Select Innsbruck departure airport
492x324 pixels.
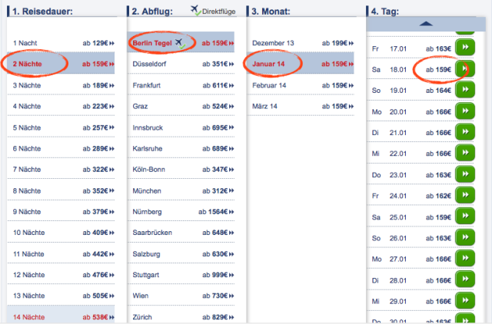pos(181,127)
